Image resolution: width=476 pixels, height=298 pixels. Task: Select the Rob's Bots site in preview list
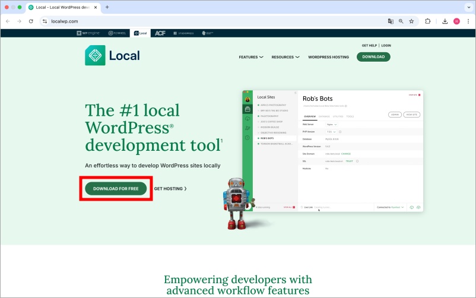(275, 138)
